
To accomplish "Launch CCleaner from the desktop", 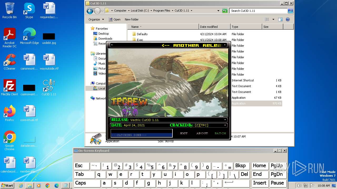I will 9,62.
